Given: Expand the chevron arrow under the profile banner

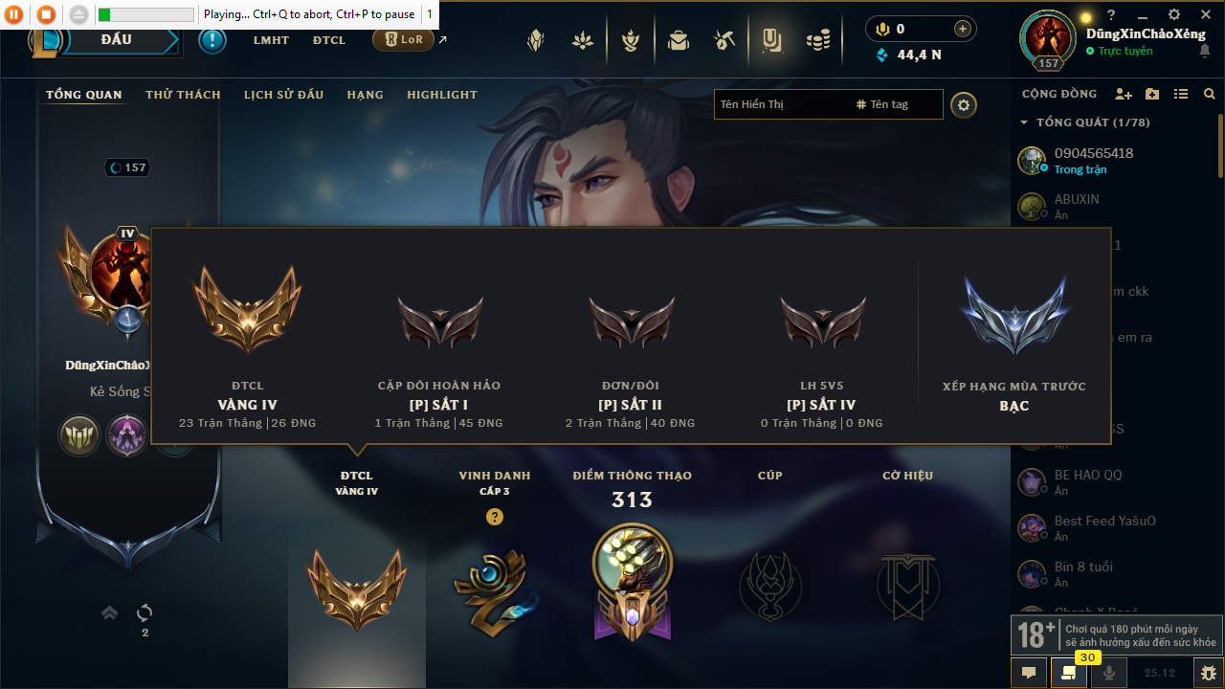Looking at the screenshot, I should coord(110,612).
